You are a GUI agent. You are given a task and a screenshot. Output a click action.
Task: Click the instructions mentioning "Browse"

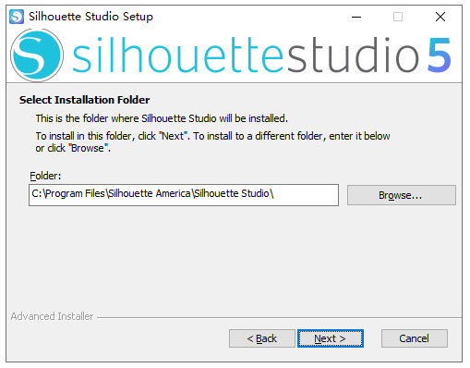(212, 141)
